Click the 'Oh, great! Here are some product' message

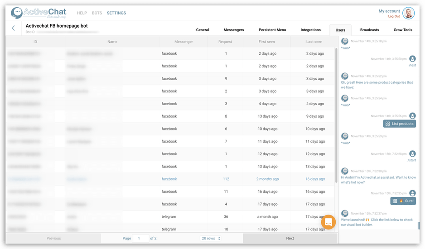click(377, 85)
